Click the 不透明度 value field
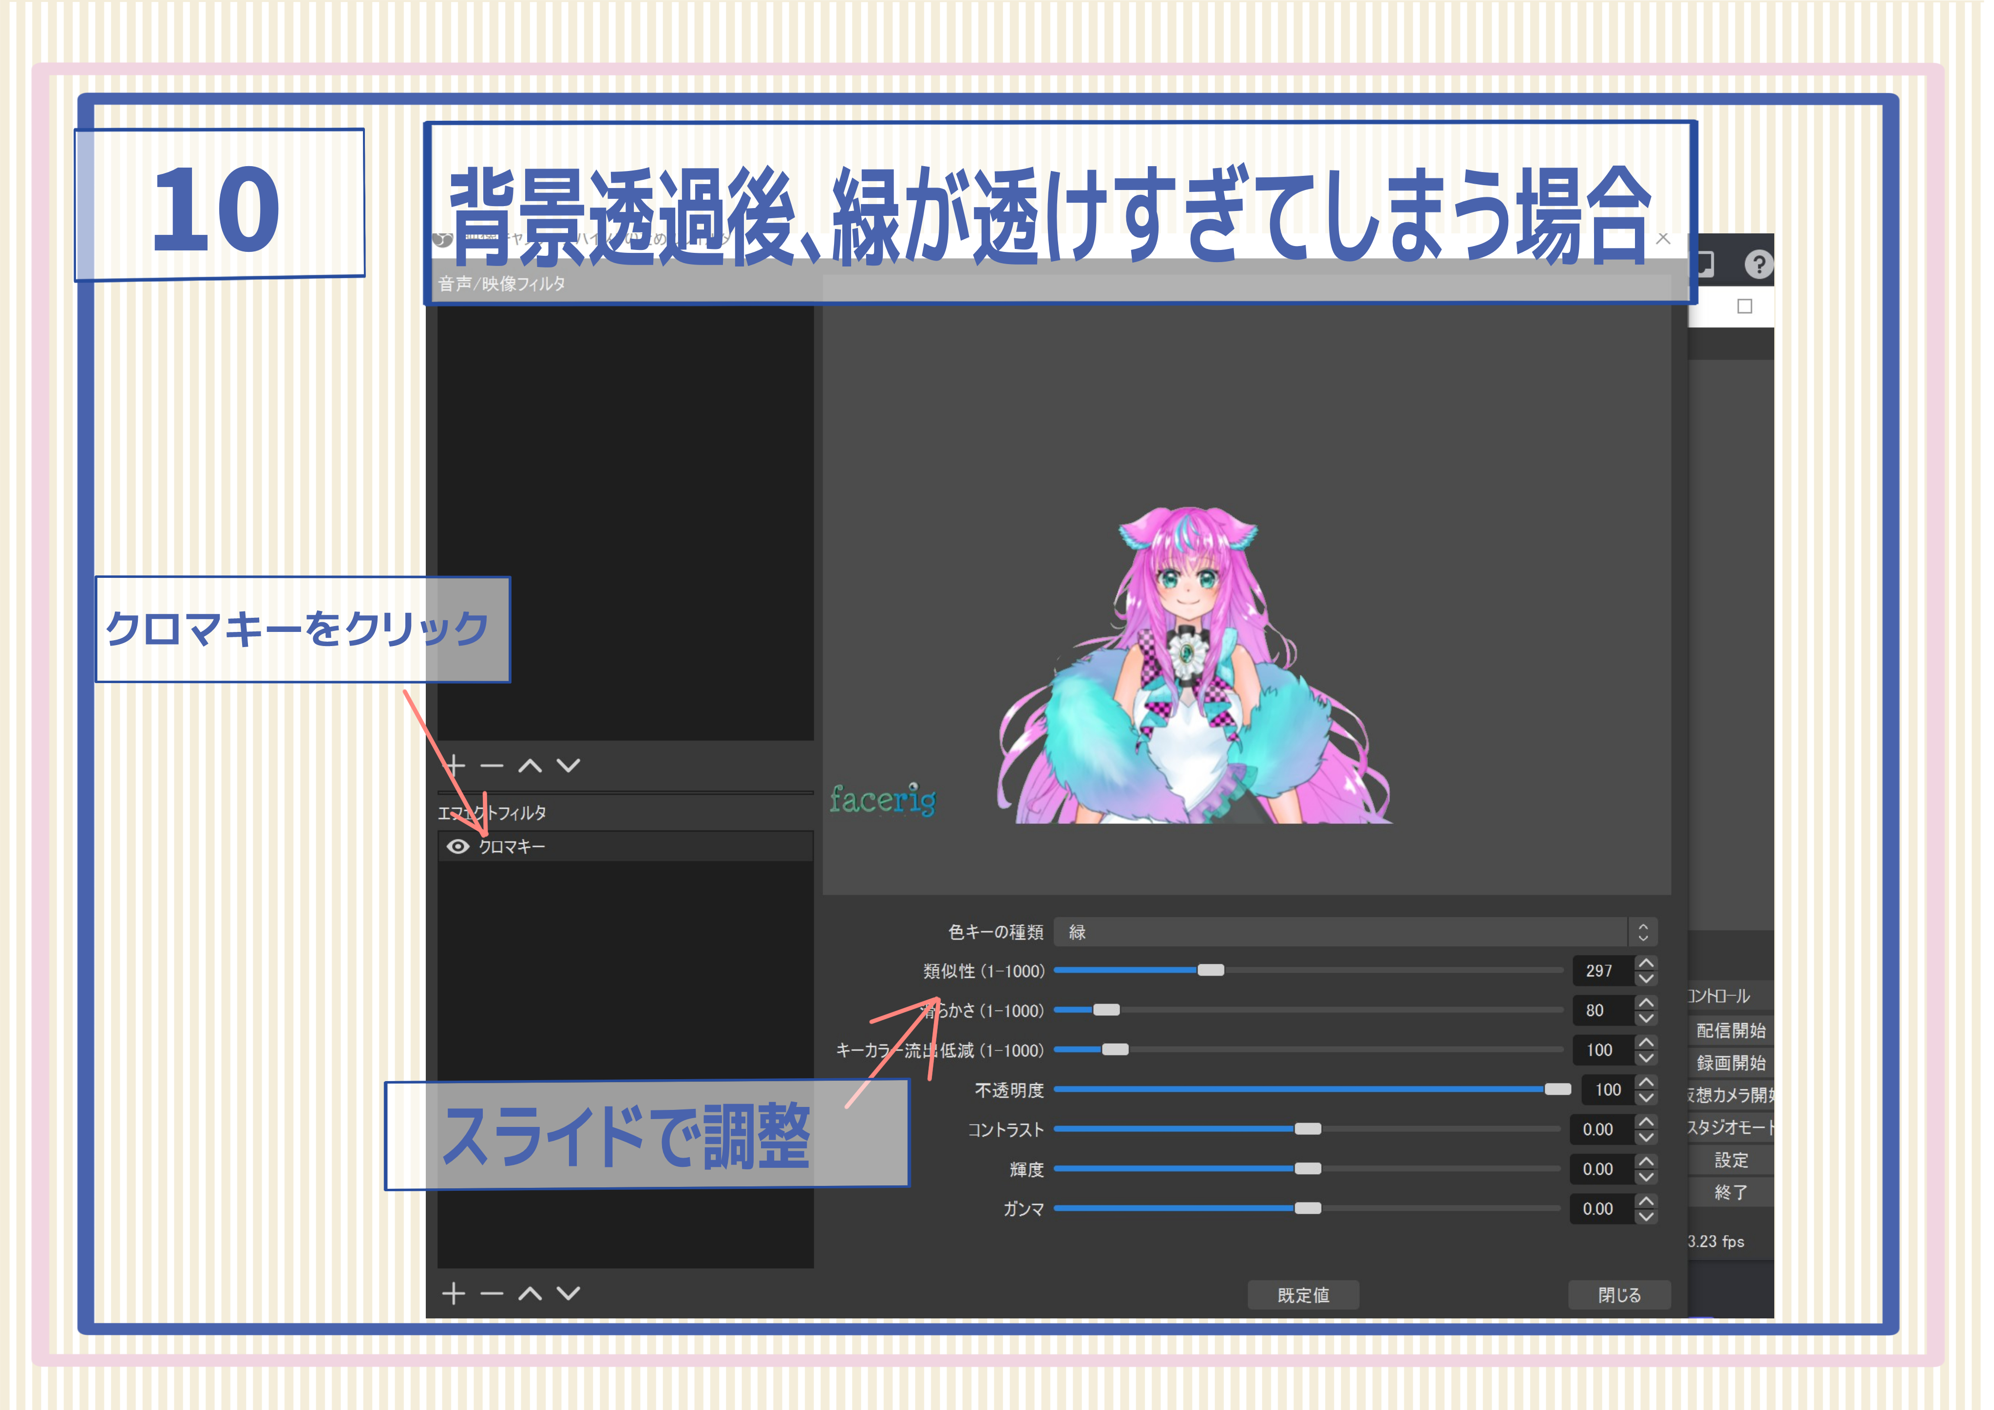The width and height of the screenshot is (1994, 1410). coord(1608,1090)
